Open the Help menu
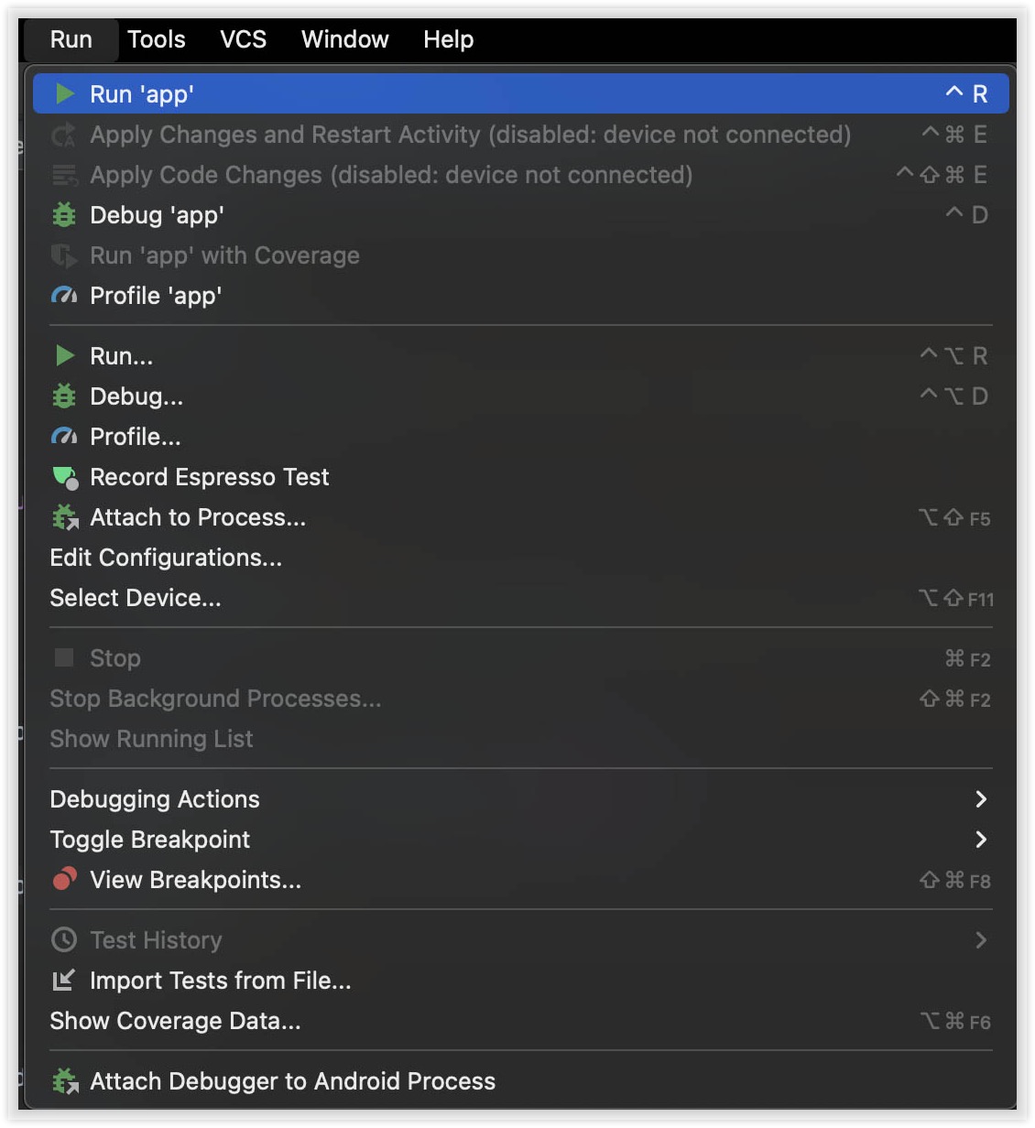 pos(449,39)
